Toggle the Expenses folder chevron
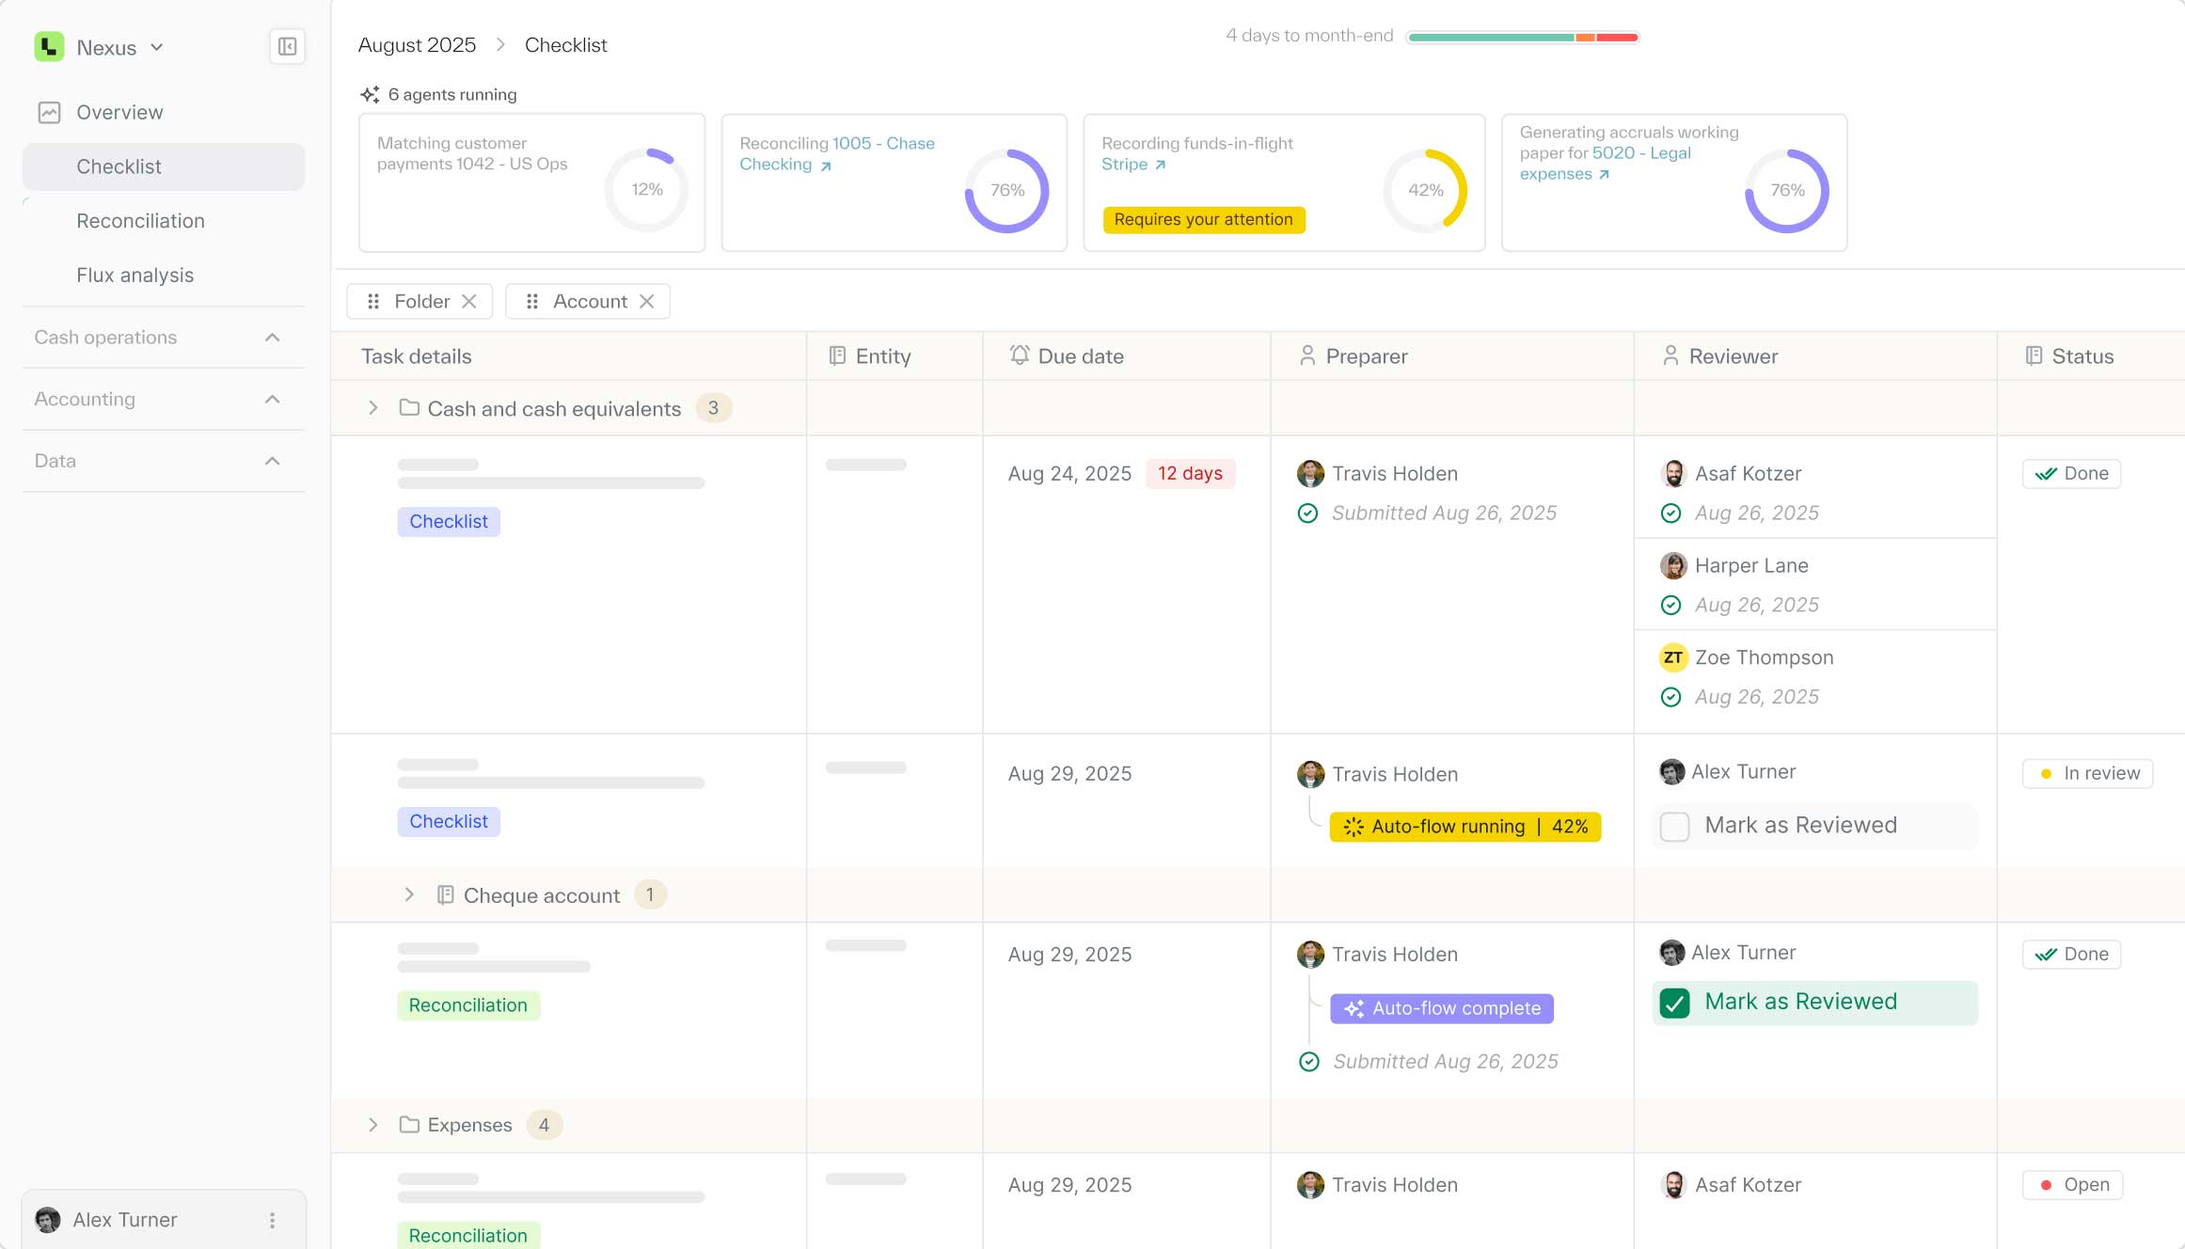This screenshot has width=2185, height=1249. pos(373,1125)
